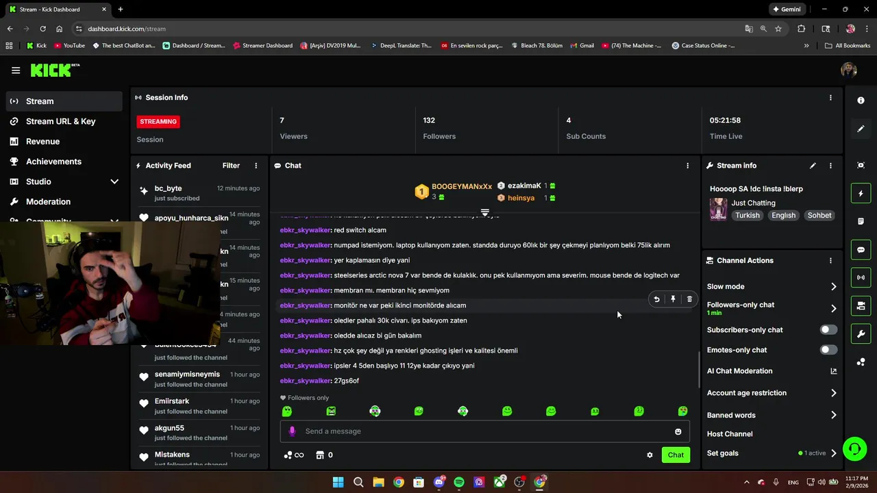This screenshot has height=493, width=877.
Task: Edit Stream info with the pencil icon
Action: (x=813, y=166)
